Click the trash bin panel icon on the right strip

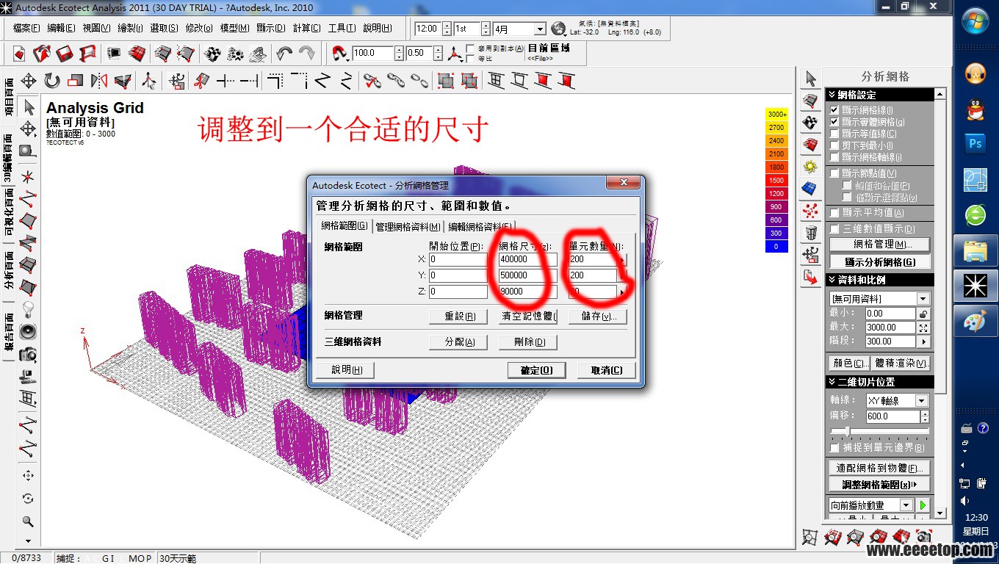[x=810, y=233]
